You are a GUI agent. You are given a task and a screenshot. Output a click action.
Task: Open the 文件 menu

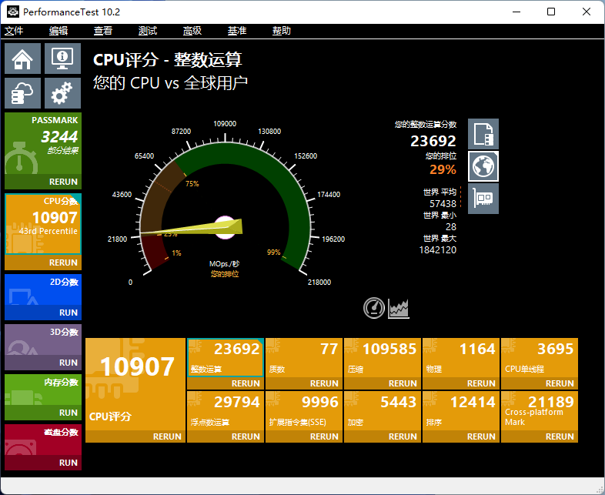click(14, 31)
